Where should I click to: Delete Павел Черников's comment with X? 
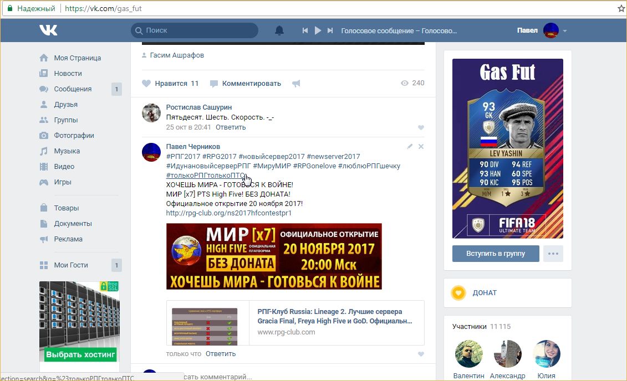point(421,147)
